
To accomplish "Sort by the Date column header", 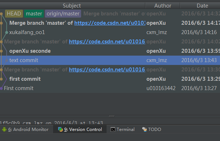I will point(202,6).
